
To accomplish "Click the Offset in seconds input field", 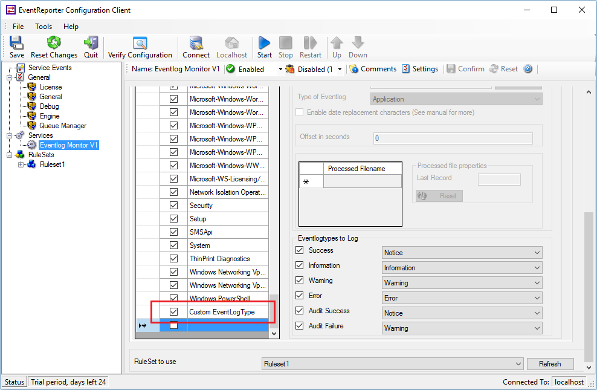I will point(453,138).
